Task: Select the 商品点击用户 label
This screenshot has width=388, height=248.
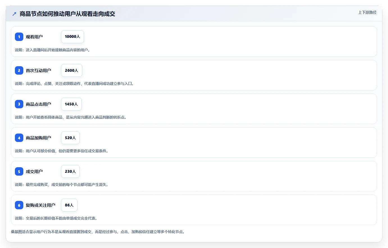Action: [38, 104]
